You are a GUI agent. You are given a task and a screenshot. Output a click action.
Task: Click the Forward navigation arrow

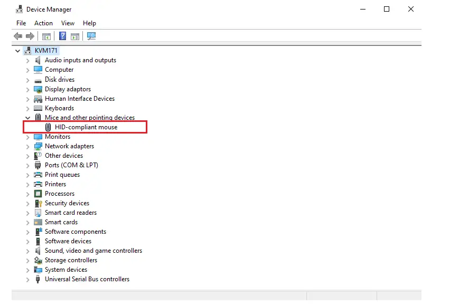[30, 36]
